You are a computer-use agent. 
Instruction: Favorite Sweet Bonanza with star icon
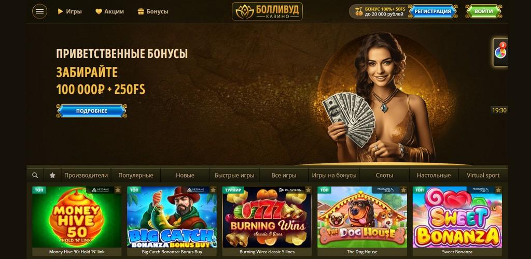(x=498, y=190)
